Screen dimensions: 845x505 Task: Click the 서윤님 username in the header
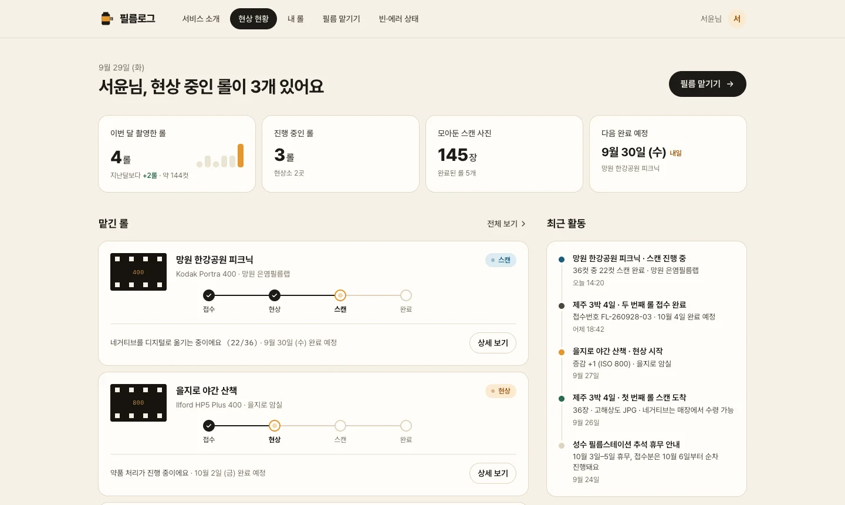click(711, 19)
